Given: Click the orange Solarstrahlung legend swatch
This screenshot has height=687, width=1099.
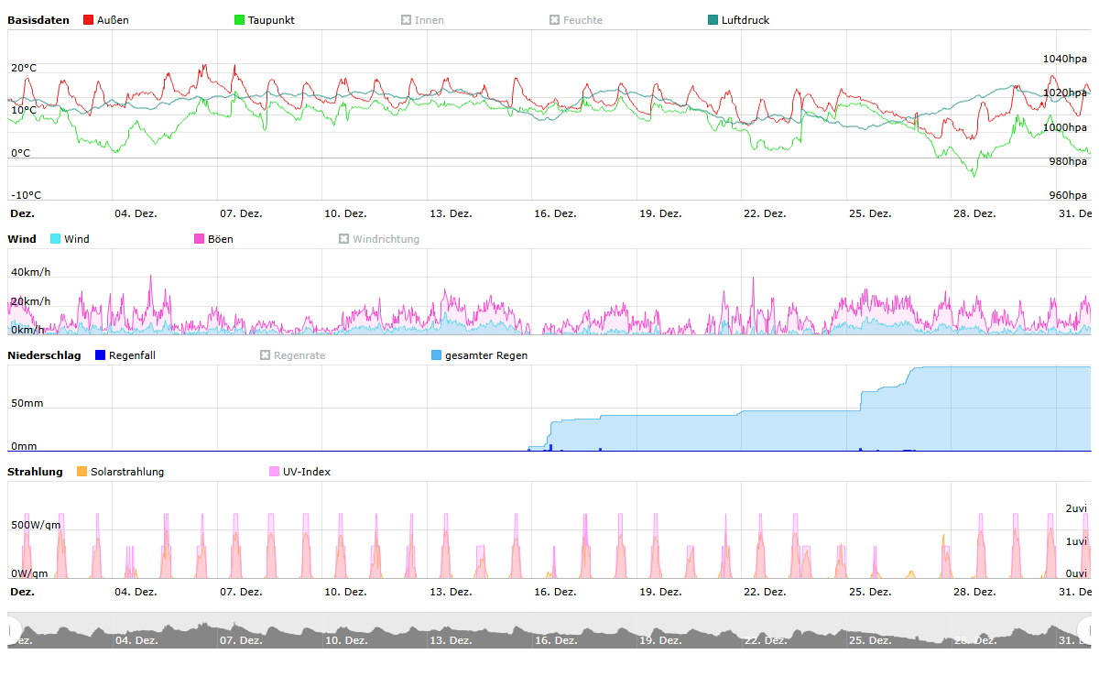Looking at the screenshot, I should [x=82, y=472].
